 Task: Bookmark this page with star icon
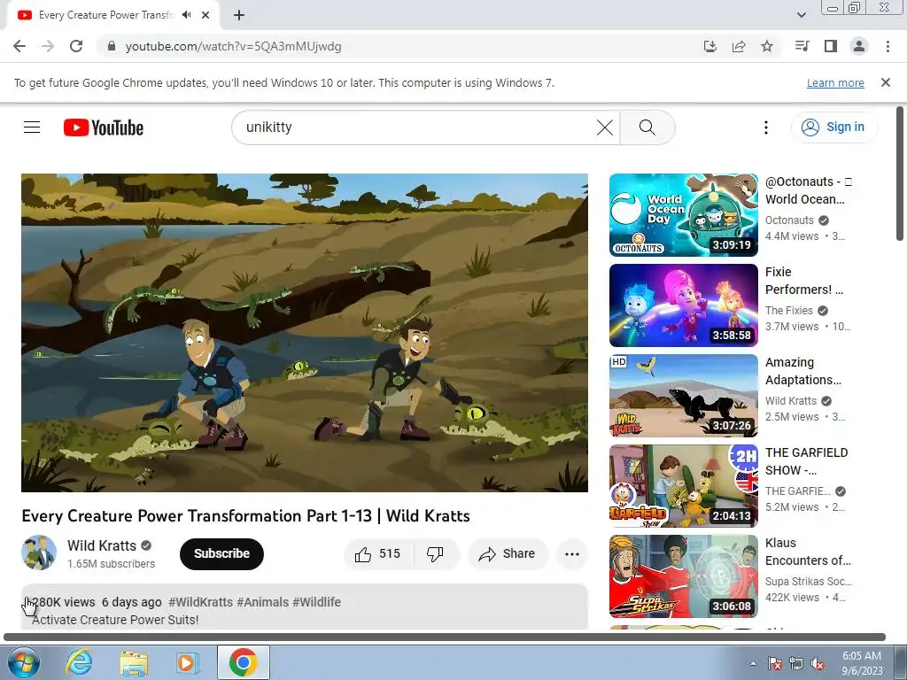coord(767,46)
